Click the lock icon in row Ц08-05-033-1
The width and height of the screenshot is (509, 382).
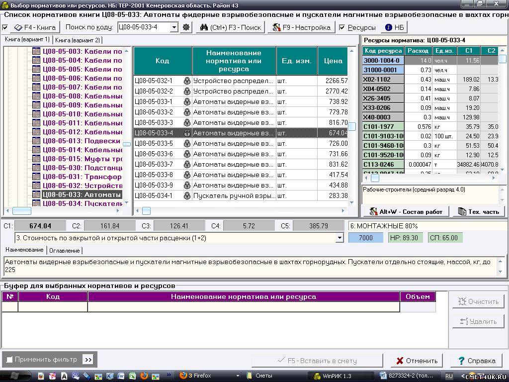click(x=187, y=101)
